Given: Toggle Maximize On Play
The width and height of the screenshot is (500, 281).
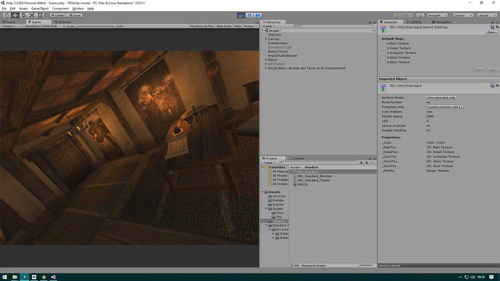Looking at the screenshot, I should click(202, 26).
